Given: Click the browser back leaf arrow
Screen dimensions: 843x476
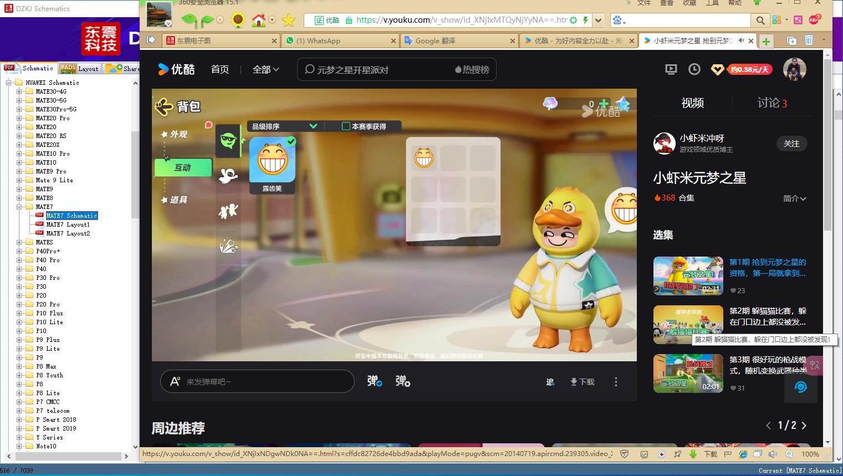Looking at the screenshot, I should [189, 21].
